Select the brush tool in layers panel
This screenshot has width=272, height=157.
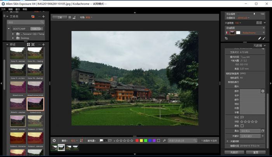pos(264,38)
